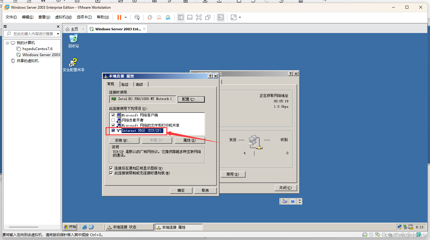Click the send Ctrl+Alt+Del toolbar icon
This screenshot has height=240, width=430.
pyautogui.click(x=137, y=17)
